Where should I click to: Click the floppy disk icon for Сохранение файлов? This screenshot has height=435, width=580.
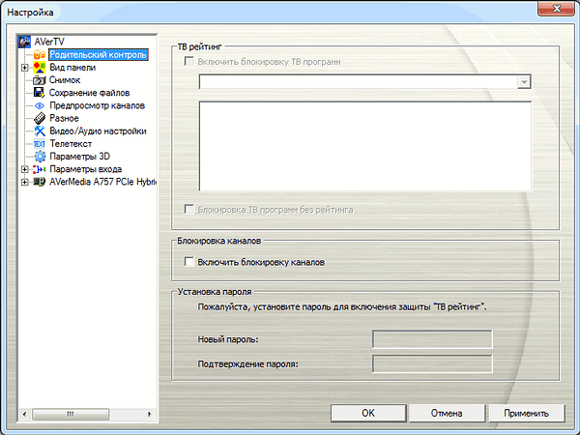pos(40,93)
